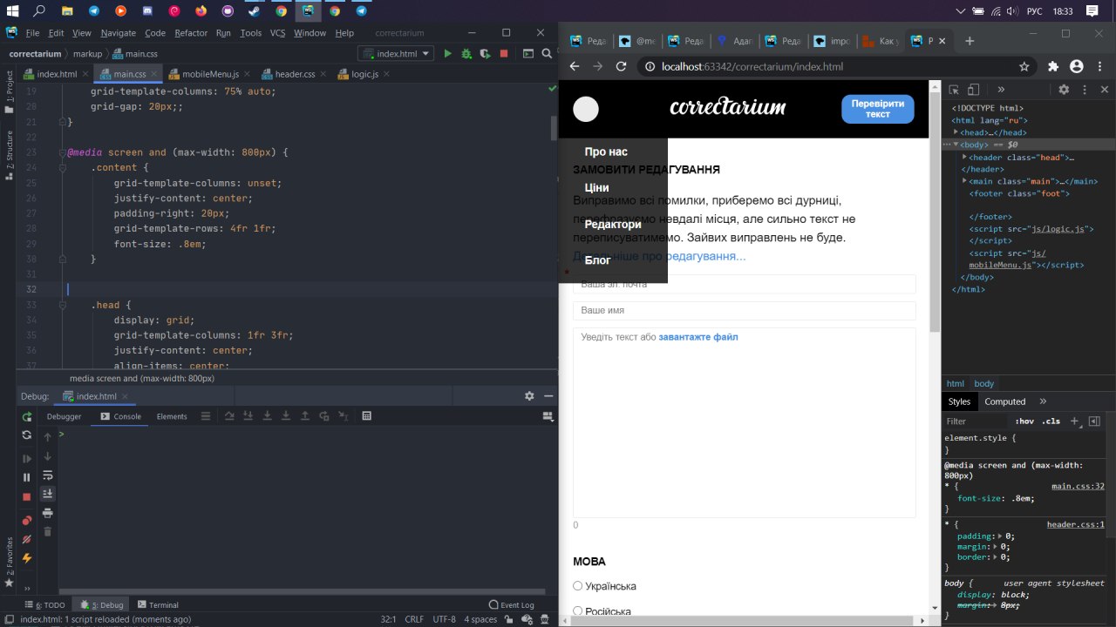Show more Styles pane tabs via chevron

[1043, 401]
